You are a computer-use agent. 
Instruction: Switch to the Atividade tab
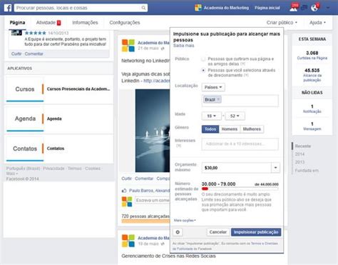[x=48, y=23]
